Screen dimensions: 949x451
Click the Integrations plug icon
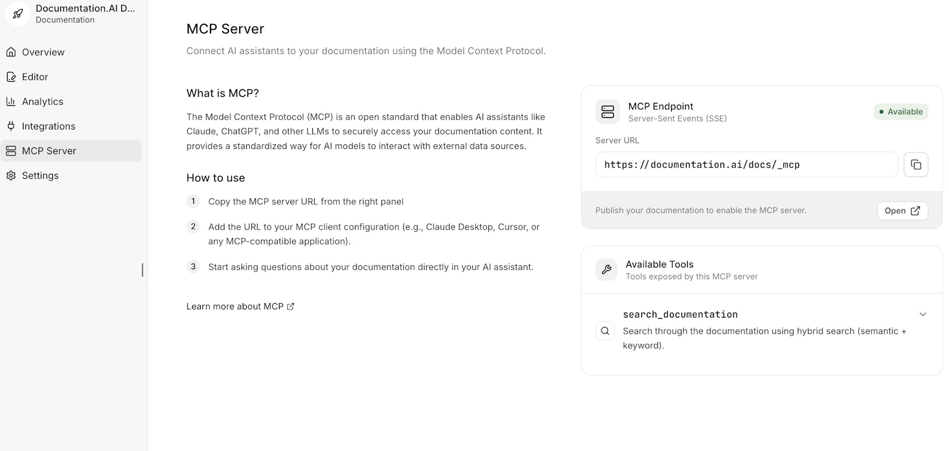point(11,127)
